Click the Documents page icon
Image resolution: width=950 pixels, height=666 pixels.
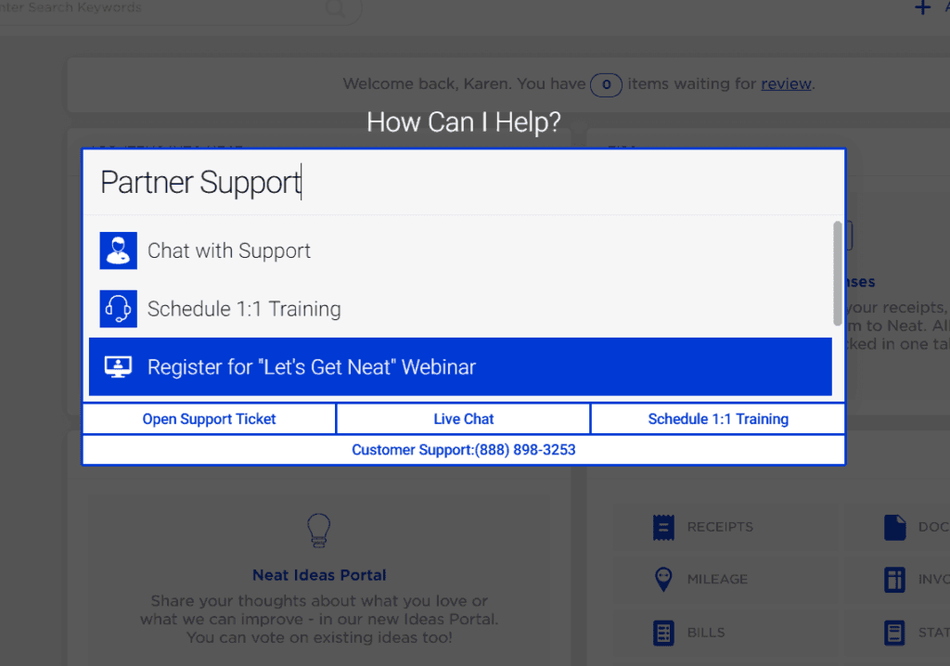click(x=894, y=527)
